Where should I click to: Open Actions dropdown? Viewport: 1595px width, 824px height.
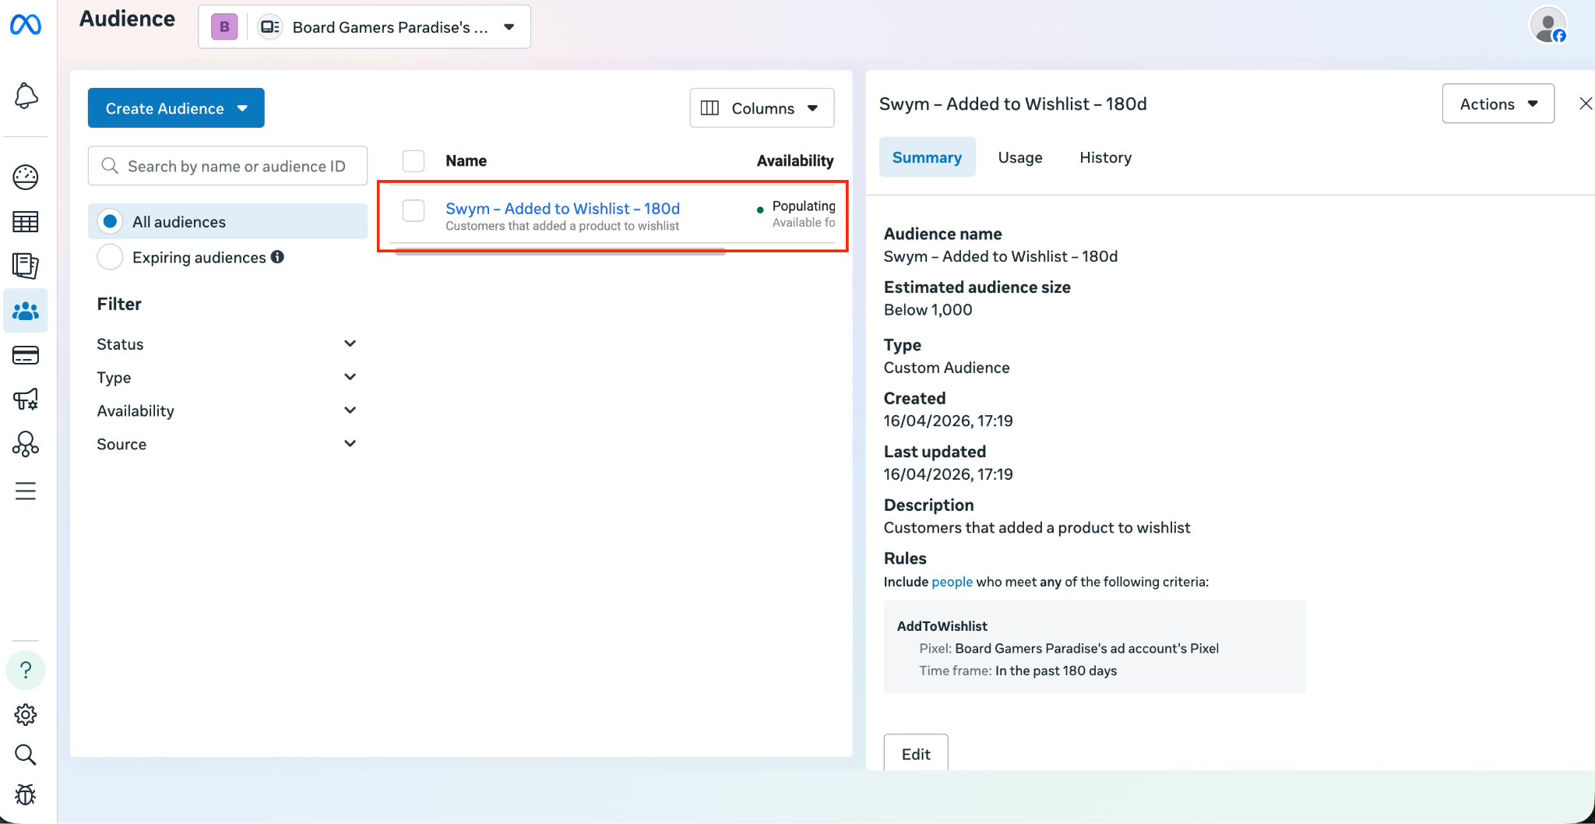[x=1498, y=104]
